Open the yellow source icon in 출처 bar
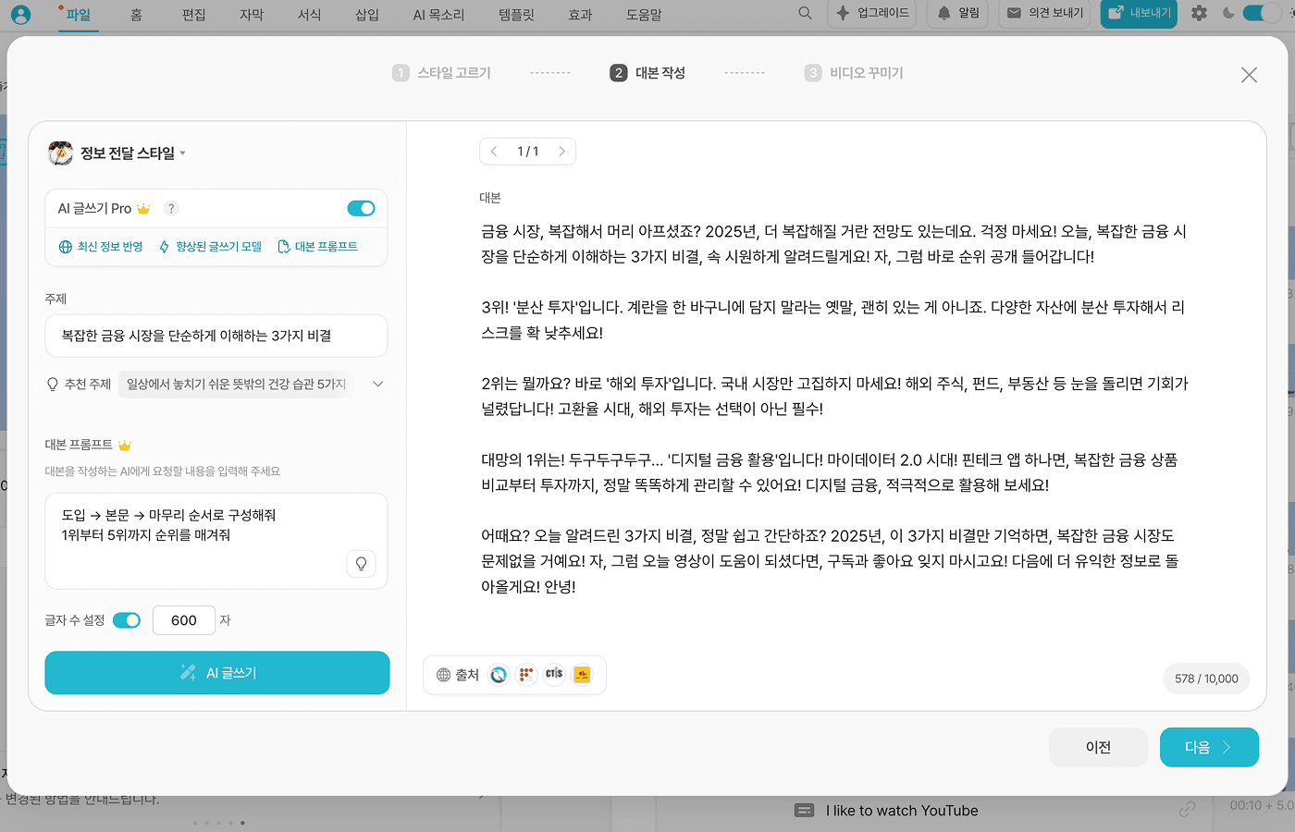Viewport: 1295px width, 832px height. pos(582,675)
